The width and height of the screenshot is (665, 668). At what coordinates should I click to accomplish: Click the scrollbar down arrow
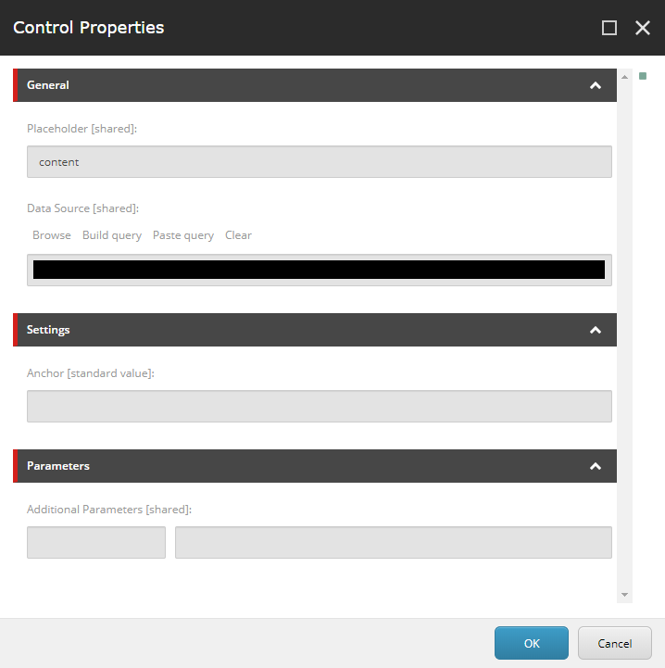[624, 595]
